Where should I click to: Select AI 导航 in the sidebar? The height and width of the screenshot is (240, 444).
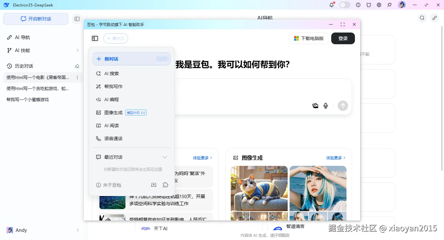pyautogui.click(x=22, y=37)
